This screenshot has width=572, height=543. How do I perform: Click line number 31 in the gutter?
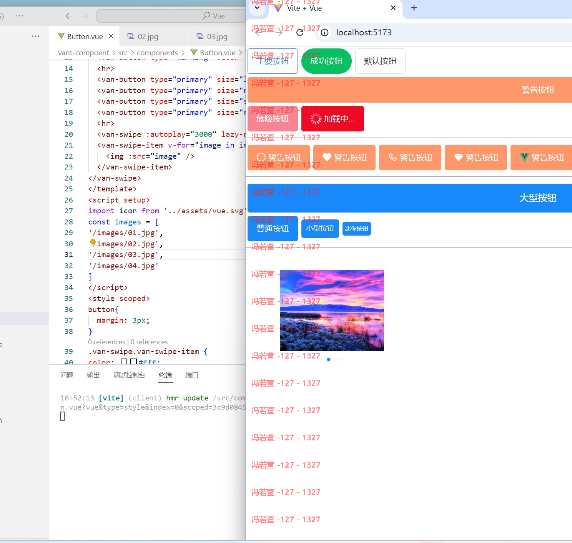68,255
